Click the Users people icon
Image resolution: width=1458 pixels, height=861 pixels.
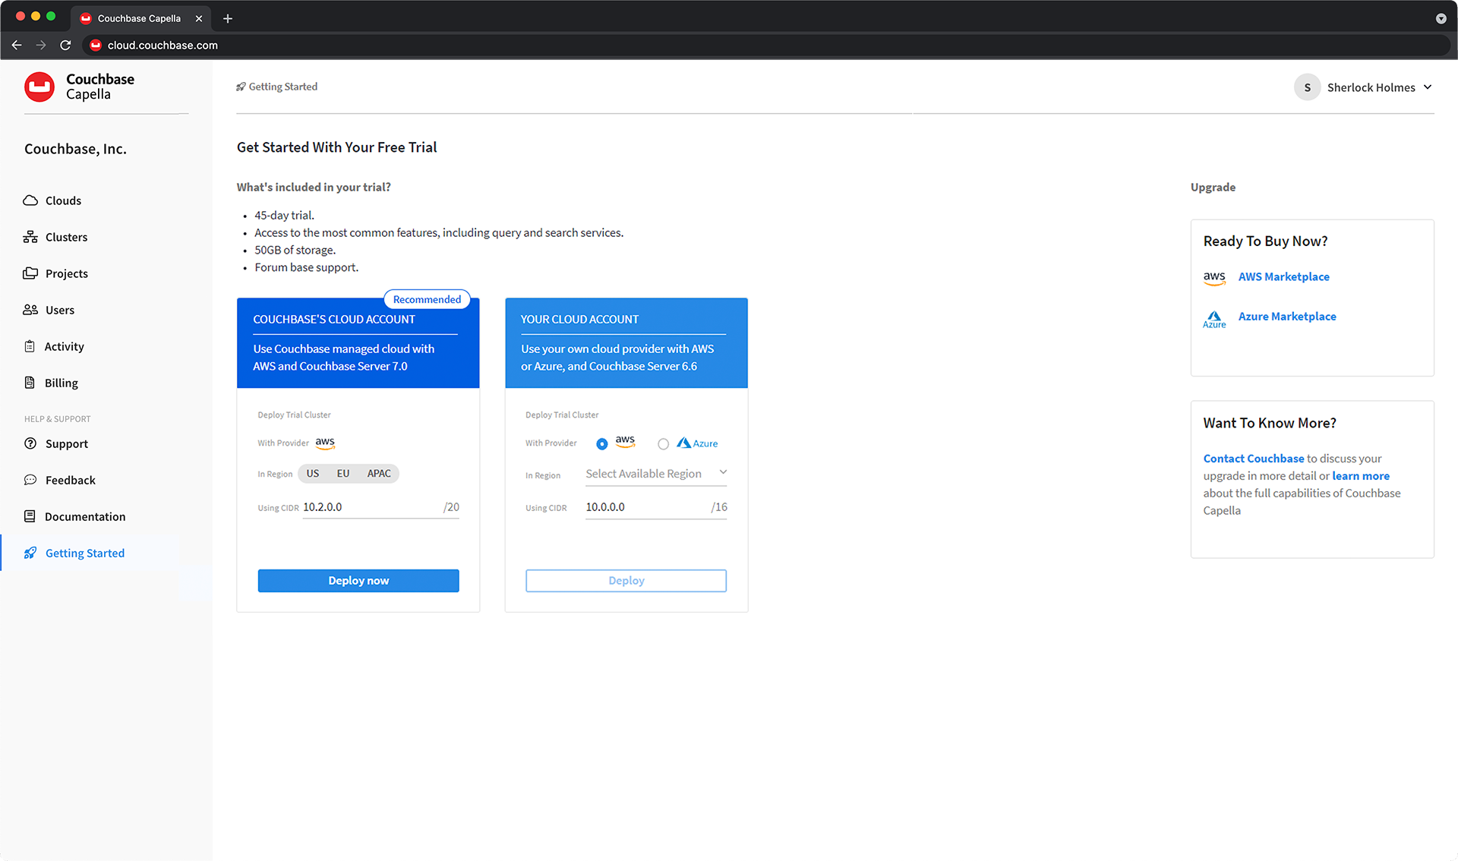click(30, 310)
